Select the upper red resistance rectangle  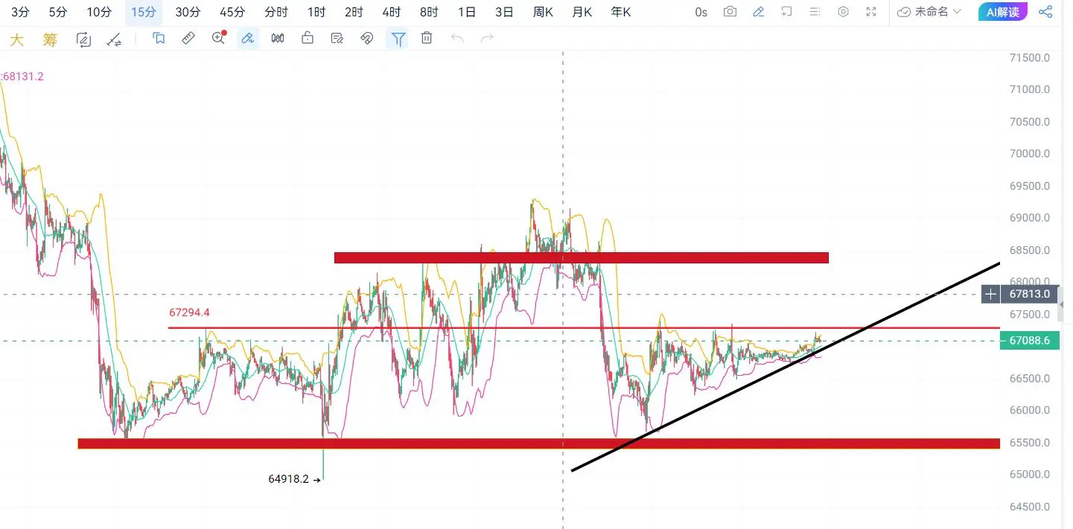(x=581, y=258)
